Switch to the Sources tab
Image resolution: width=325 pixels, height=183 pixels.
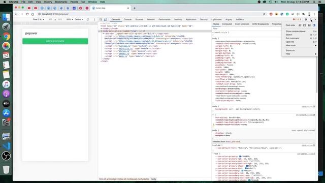point(139,19)
